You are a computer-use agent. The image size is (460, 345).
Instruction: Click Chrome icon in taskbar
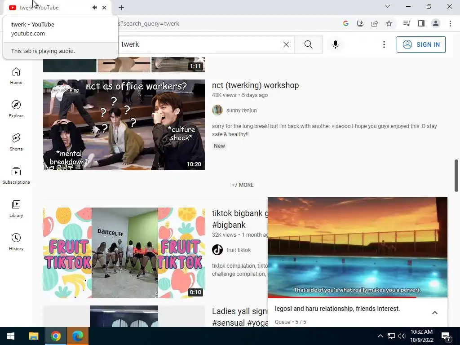55,336
